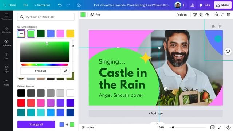Add a link with chain icon
Image resolution: width=233 pixels, height=131 pixels.
(x=208, y=15)
